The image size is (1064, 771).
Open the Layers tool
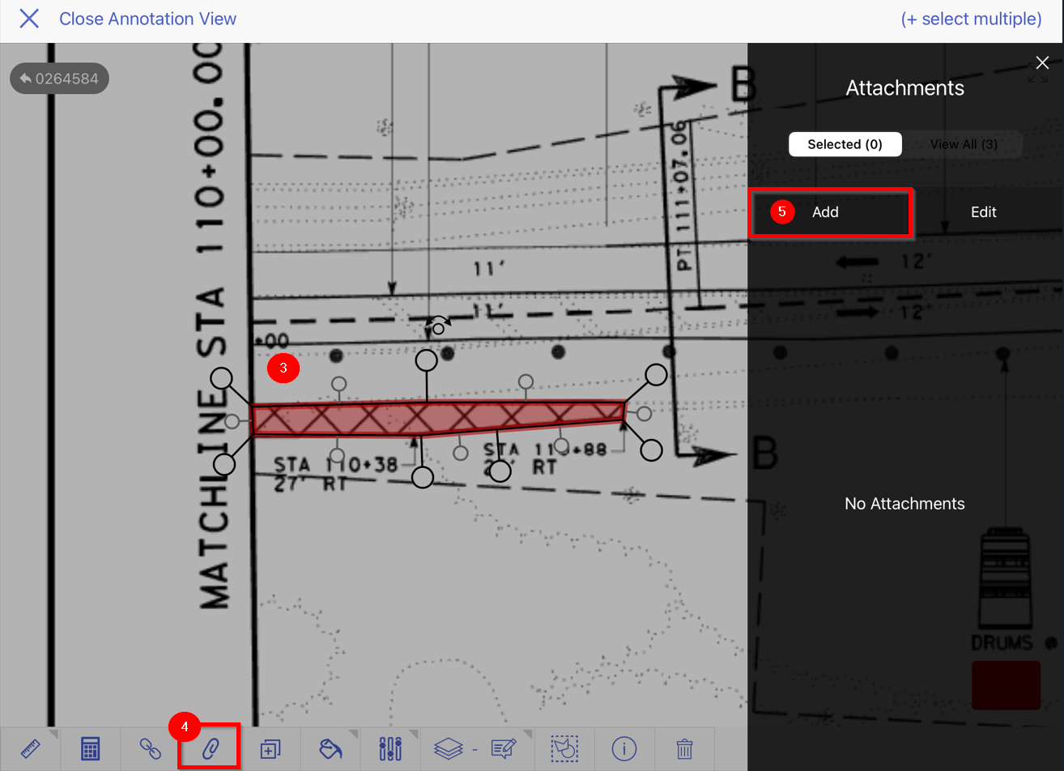pyautogui.click(x=449, y=748)
